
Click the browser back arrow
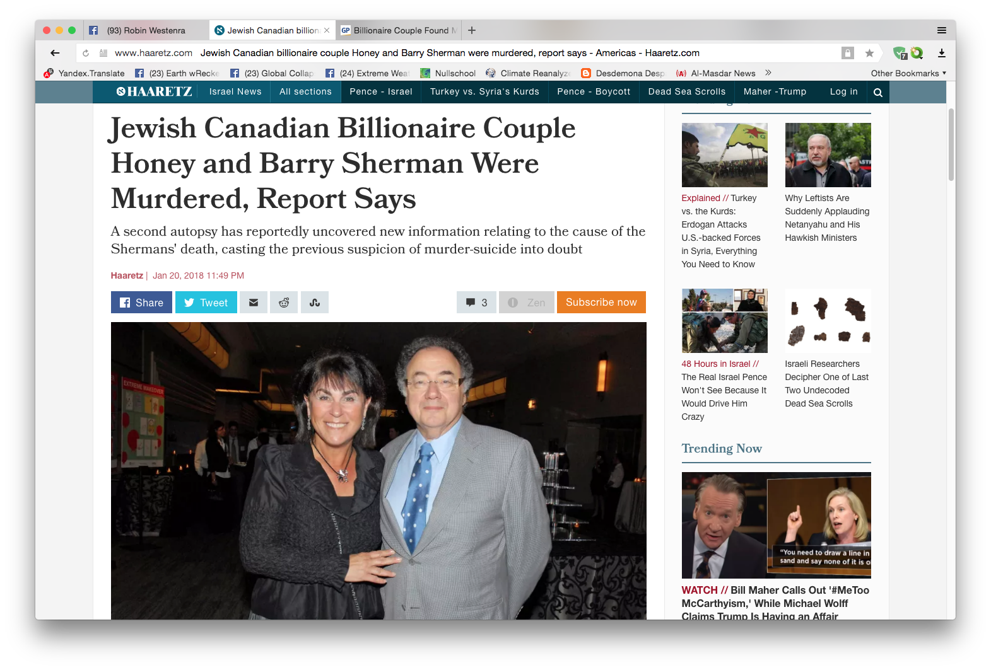[x=55, y=53]
